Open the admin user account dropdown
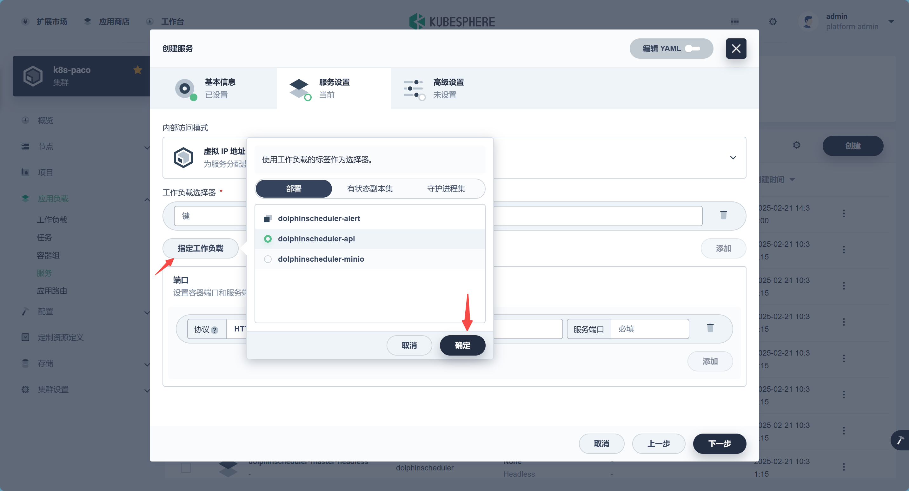909x491 pixels. pos(891,22)
